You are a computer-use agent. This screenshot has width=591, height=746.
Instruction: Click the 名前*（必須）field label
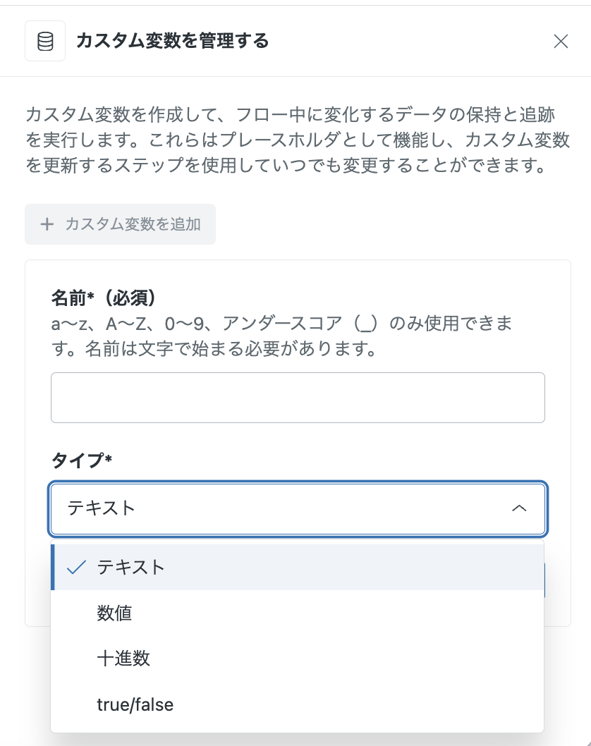104,298
